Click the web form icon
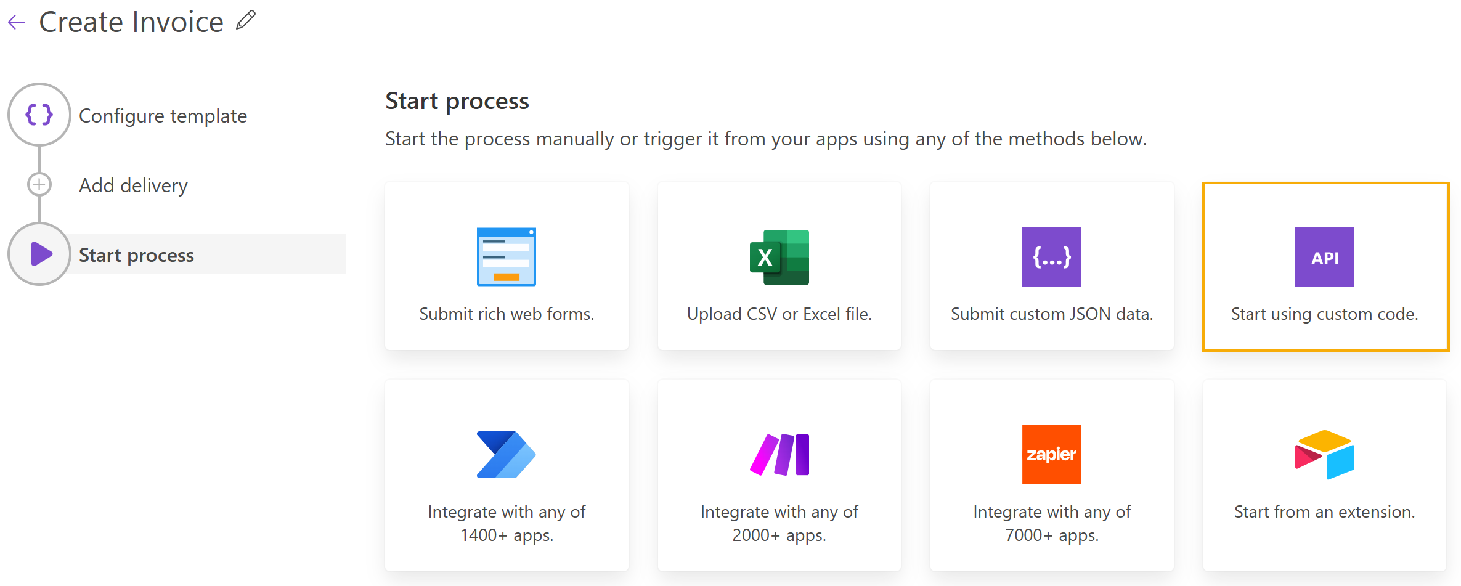 coord(507,257)
